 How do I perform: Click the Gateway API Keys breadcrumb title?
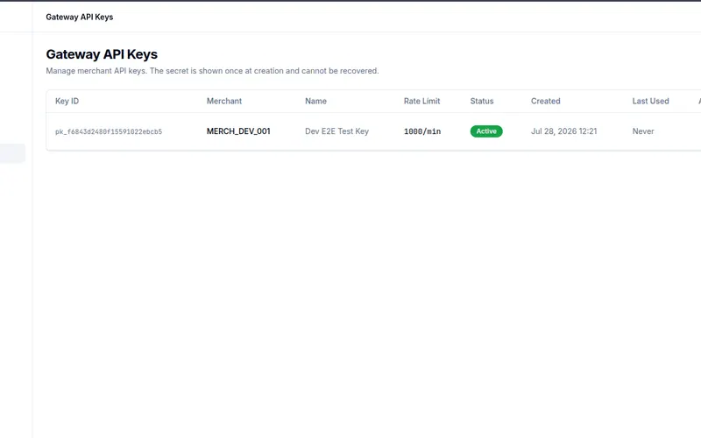tap(79, 17)
